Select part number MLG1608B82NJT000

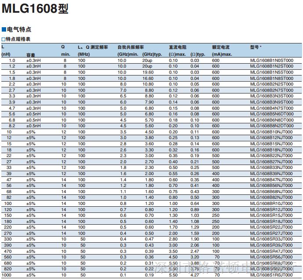271,197
